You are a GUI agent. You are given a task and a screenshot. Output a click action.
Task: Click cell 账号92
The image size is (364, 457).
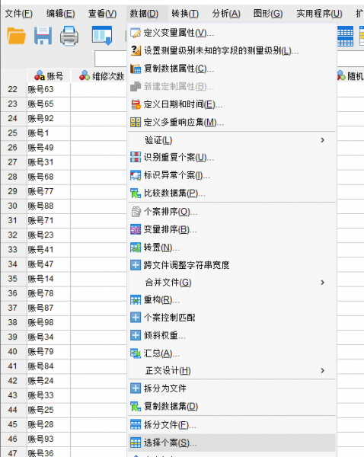pos(49,118)
